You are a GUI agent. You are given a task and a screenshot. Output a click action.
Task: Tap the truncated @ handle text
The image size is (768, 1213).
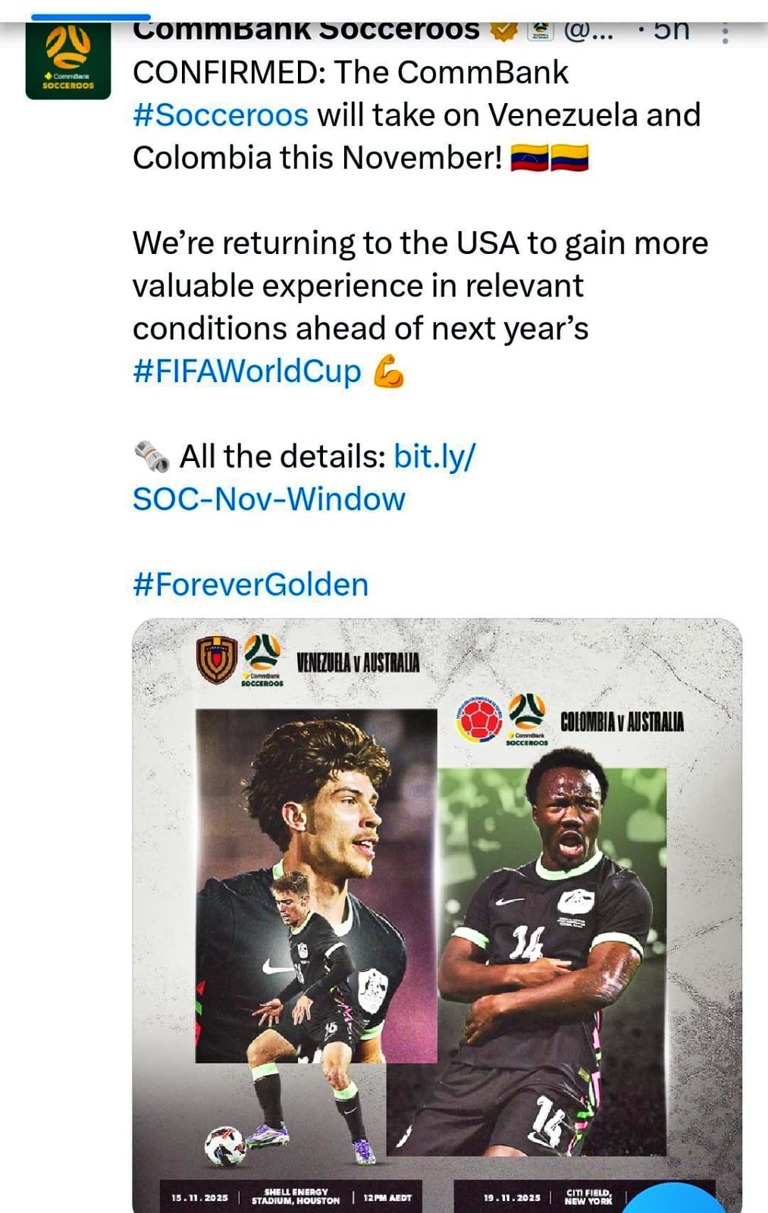[x=588, y=30]
